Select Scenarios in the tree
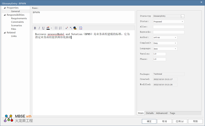 17,25
